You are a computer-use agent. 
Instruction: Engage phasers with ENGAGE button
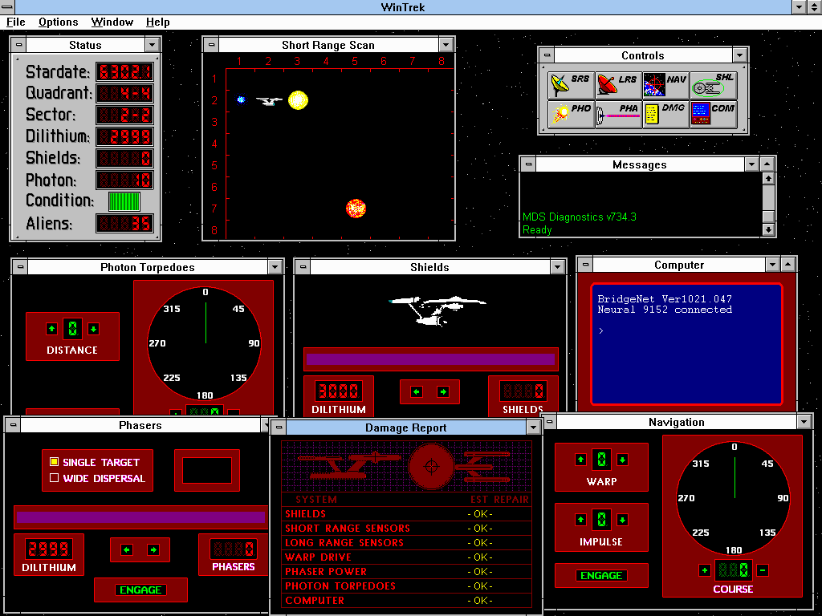coord(140,590)
